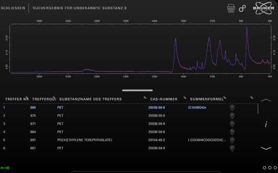
Task: Move up the hit list with up chevron
Action: coord(266,100)
